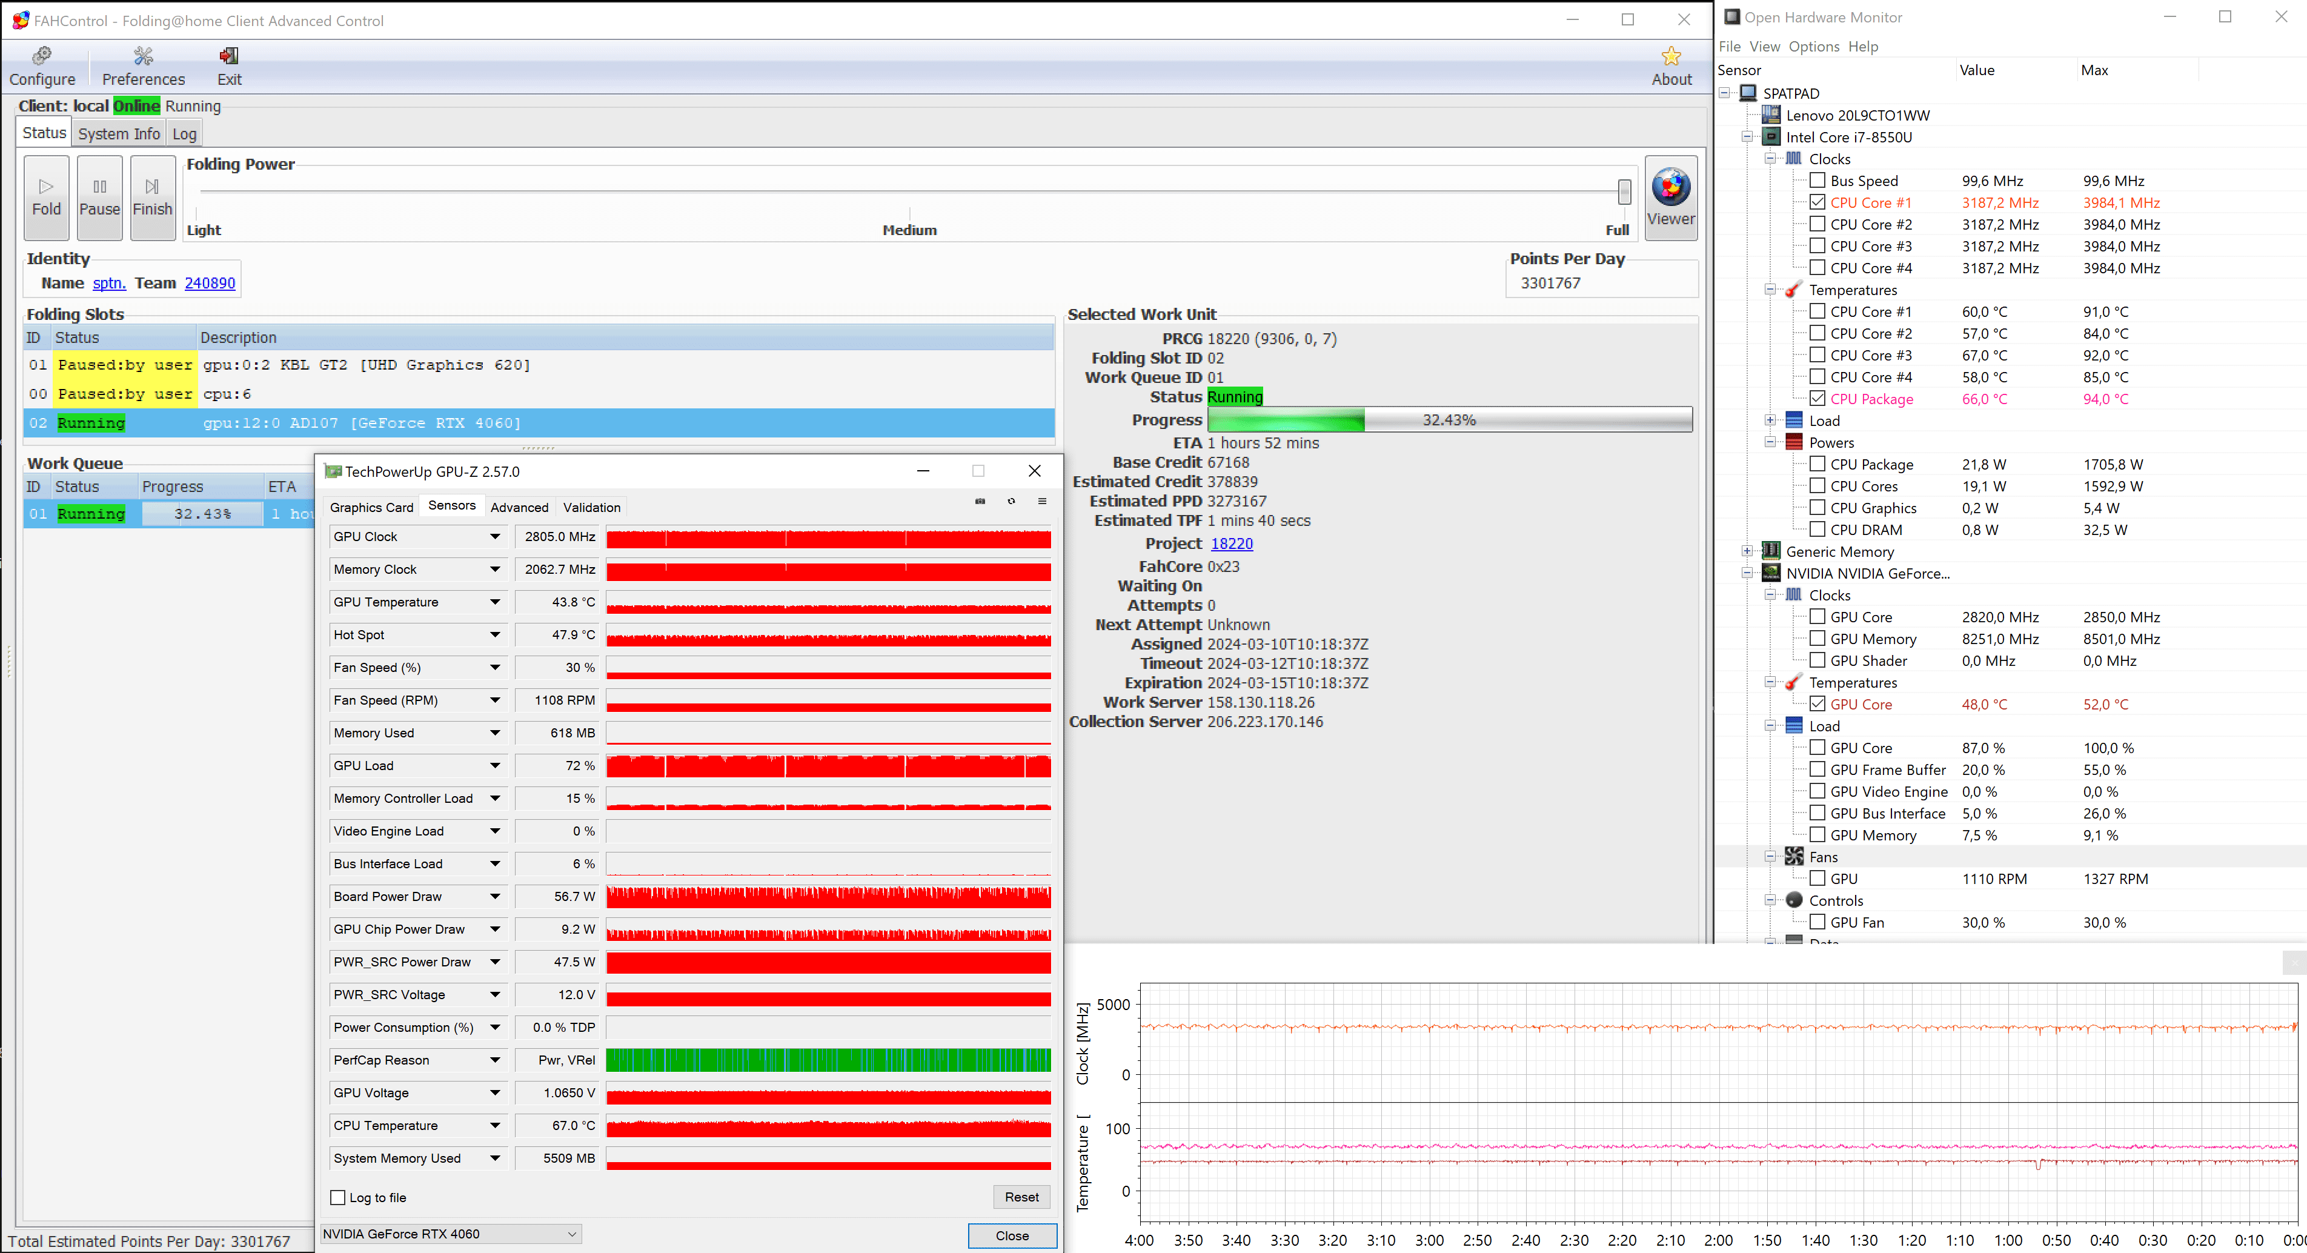Select GPU Load group icon
Viewport: 2307px width, 1253px height.
1794,725
